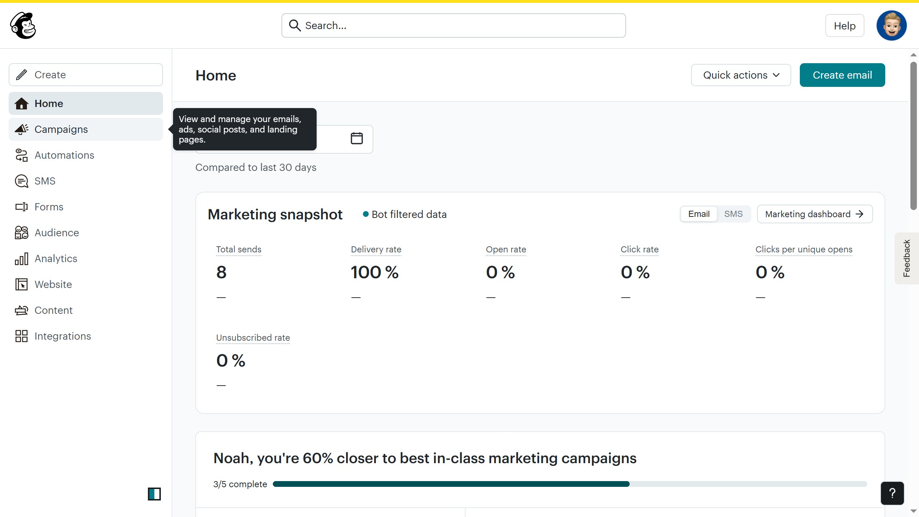Image resolution: width=919 pixels, height=517 pixels.
Task: Click the SMS chat bubble icon
Action: pos(22,181)
